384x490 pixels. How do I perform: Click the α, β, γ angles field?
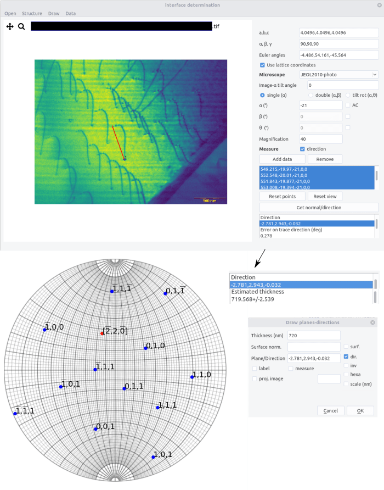[x=338, y=44]
